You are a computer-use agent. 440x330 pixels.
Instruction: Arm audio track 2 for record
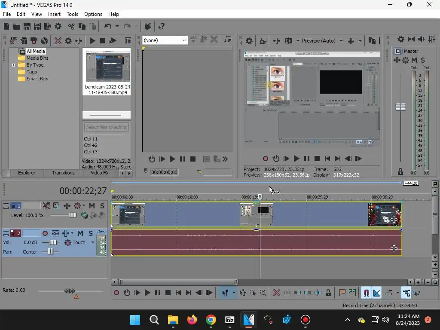tap(45, 233)
